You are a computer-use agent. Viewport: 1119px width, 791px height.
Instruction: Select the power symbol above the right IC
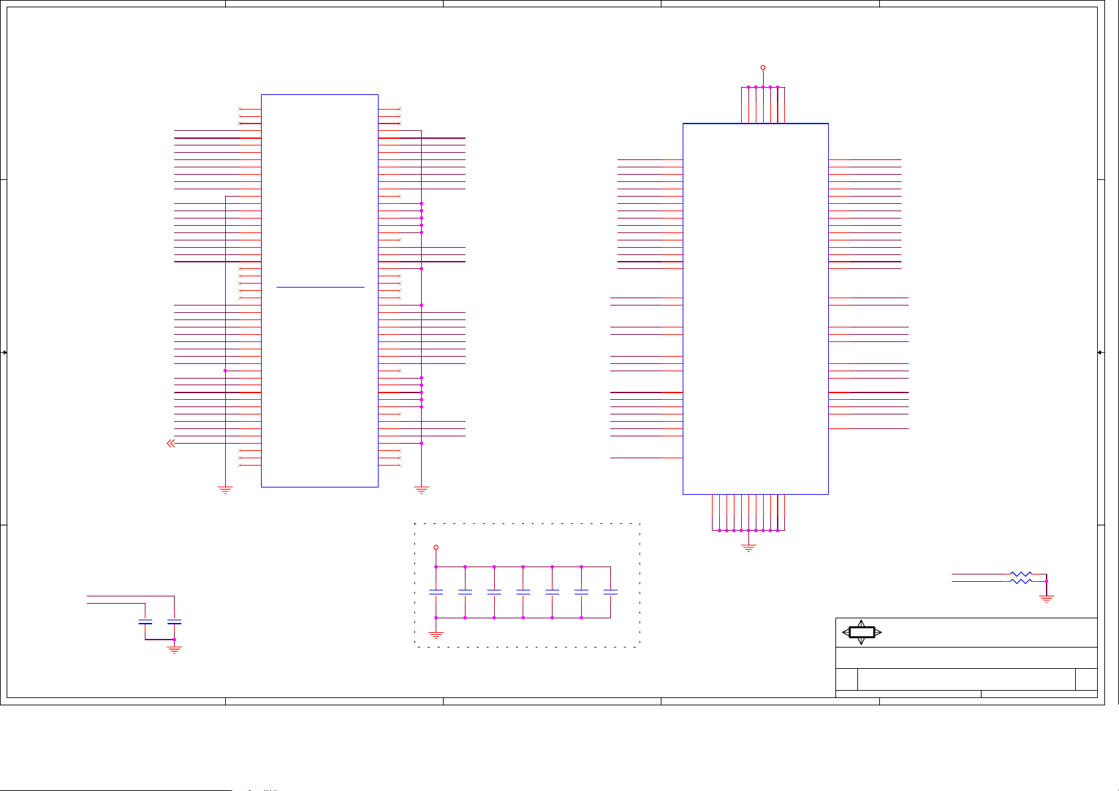coord(763,68)
